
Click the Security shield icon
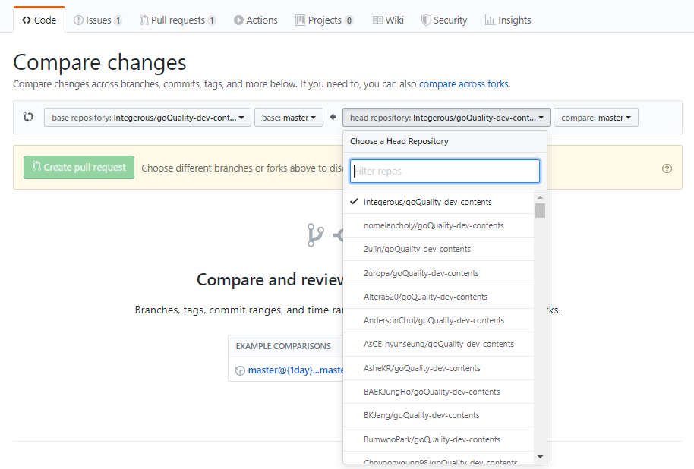[426, 20]
